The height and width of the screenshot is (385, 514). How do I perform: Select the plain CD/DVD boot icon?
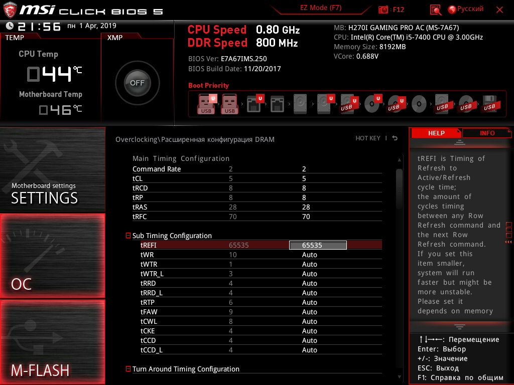click(x=419, y=104)
